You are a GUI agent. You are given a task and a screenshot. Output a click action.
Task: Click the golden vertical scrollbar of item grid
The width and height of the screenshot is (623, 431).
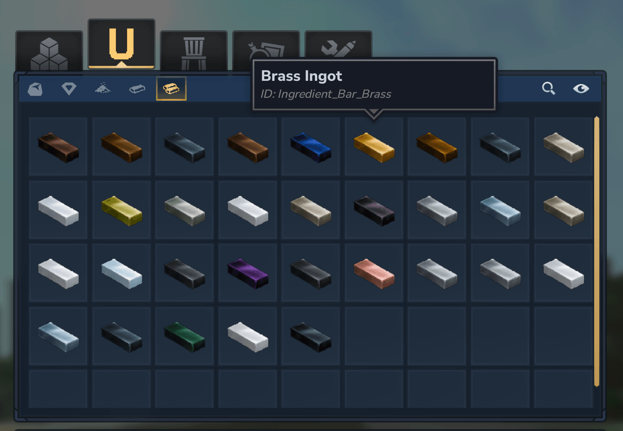(597, 251)
